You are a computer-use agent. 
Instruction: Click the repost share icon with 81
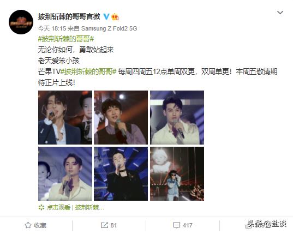click(x=104, y=225)
